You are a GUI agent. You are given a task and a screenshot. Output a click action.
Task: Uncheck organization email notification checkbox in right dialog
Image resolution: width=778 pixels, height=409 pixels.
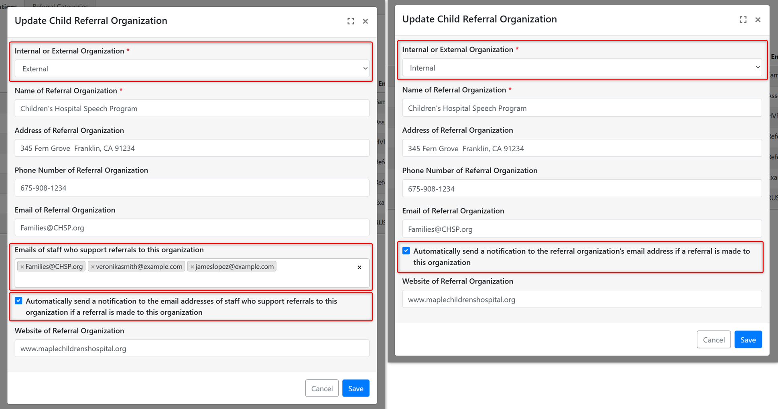click(406, 251)
